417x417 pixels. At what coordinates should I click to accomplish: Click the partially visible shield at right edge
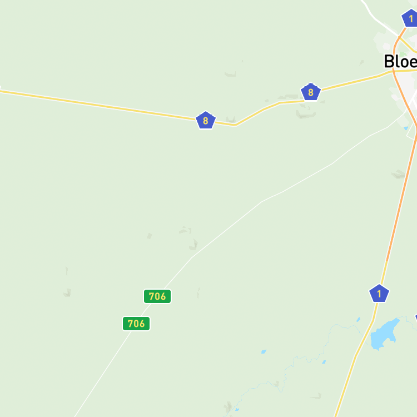(416, 318)
